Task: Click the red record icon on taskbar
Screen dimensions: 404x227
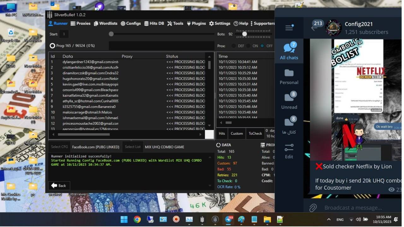Action: pyautogui.click(x=176, y=219)
